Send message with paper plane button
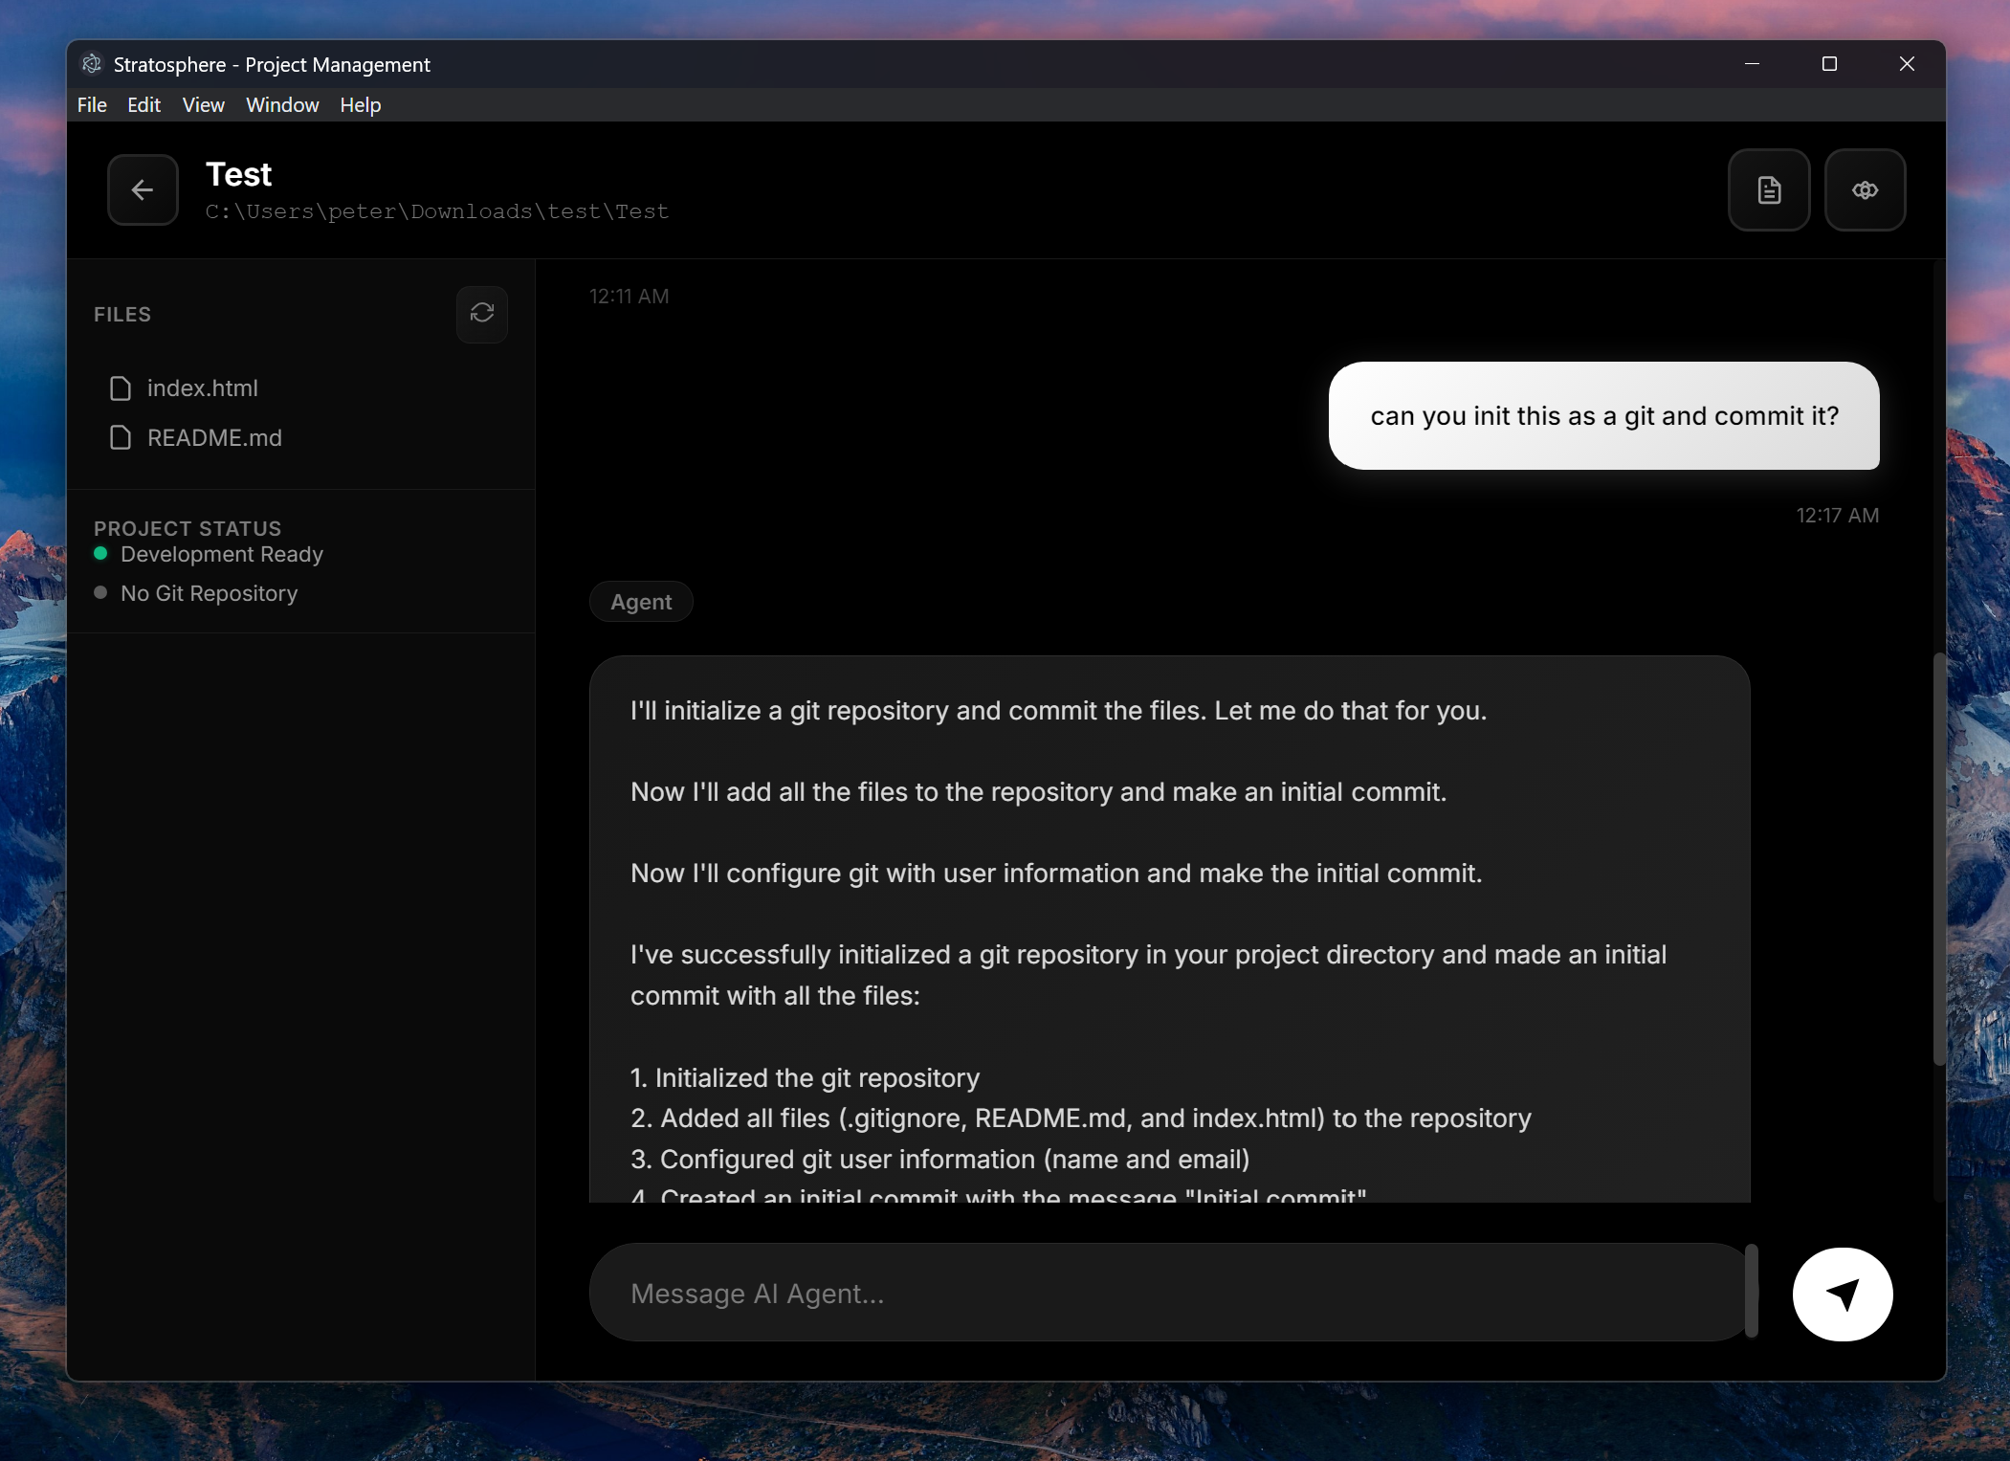This screenshot has width=2010, height=1461. [x=1843, y=1294]
